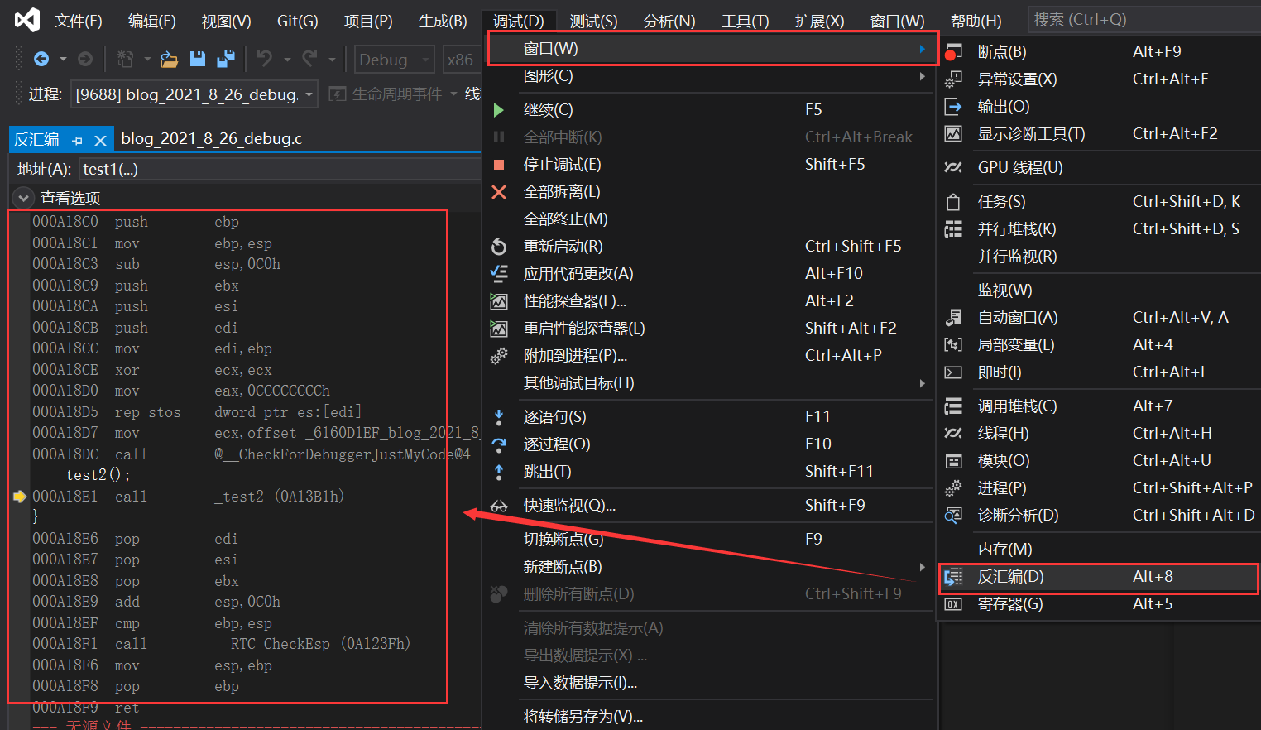Expand 其他调试目标(H) submenu
The width and height of the screenshot is (1261, 730).
click(707, 382)
